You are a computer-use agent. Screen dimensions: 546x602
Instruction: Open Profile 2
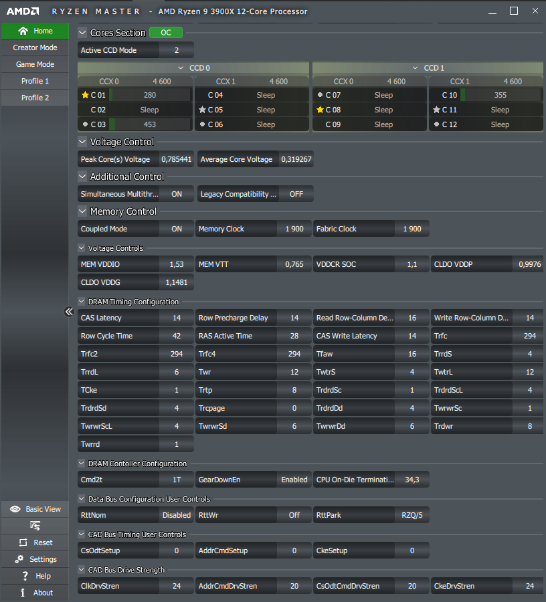tap(35, 98)
